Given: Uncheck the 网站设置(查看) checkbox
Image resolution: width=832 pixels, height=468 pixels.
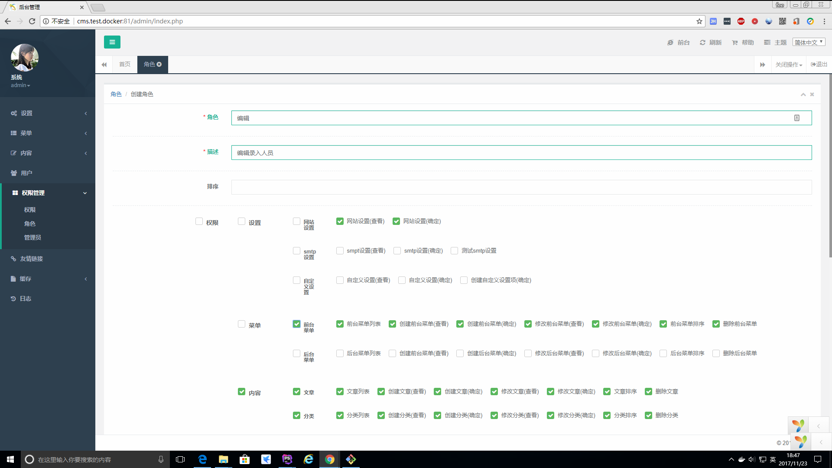Looking at the screenshot, I should (x=340, y=221).
